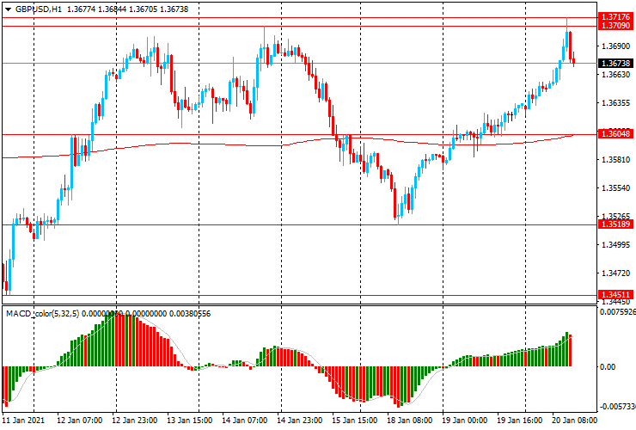Click the 1.3690 value on price axis
636x430 pixels.
click(613, 46)
